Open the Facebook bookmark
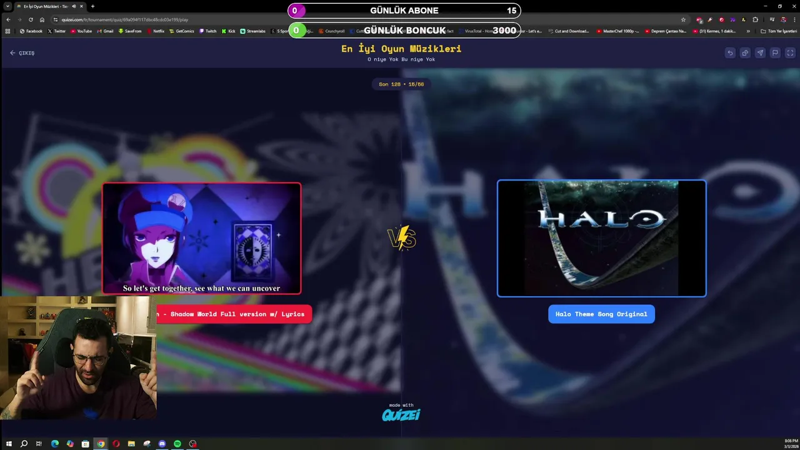 [31, 31]
